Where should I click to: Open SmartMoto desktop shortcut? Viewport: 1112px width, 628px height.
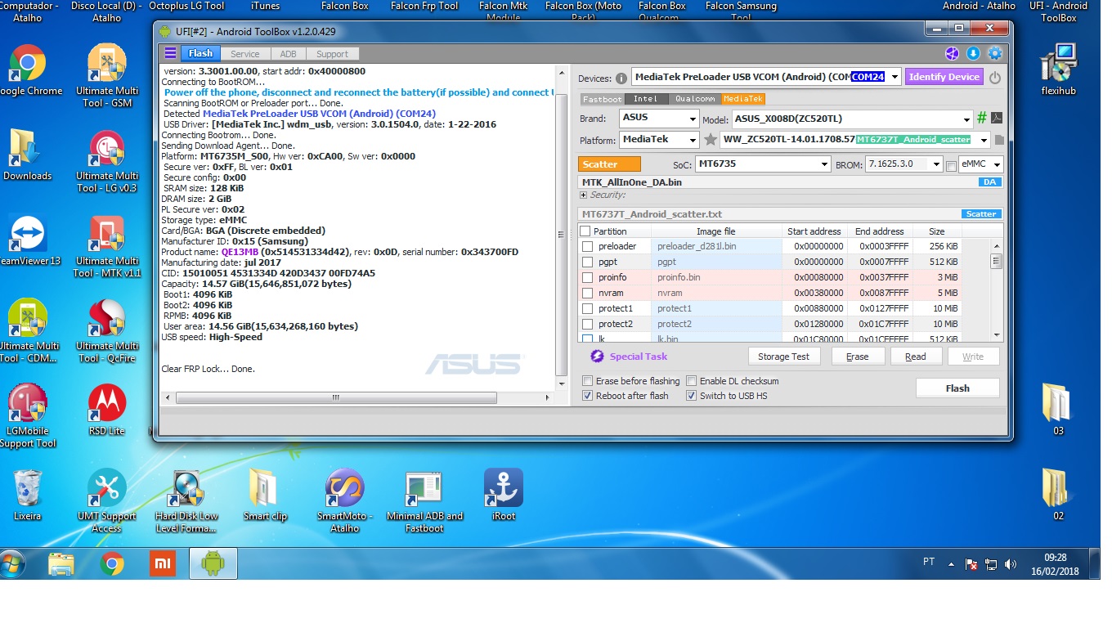coord(344,501)
